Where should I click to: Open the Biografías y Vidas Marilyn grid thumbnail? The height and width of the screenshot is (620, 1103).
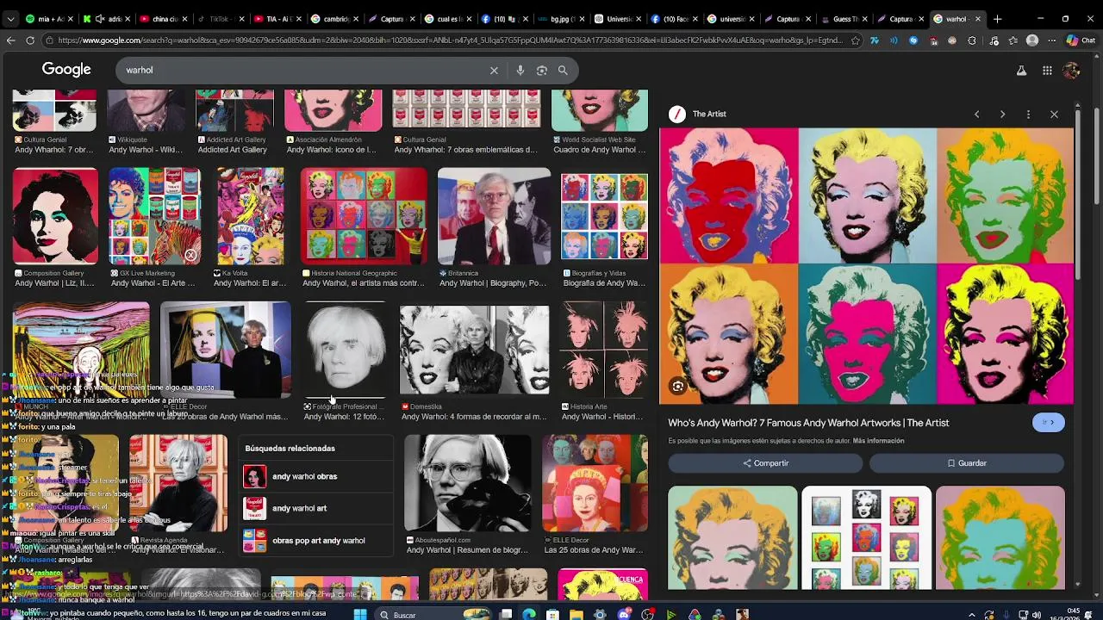604,216
